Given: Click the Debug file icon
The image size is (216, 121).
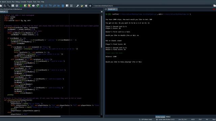Looking at the screenshot, I should (42, 6).
